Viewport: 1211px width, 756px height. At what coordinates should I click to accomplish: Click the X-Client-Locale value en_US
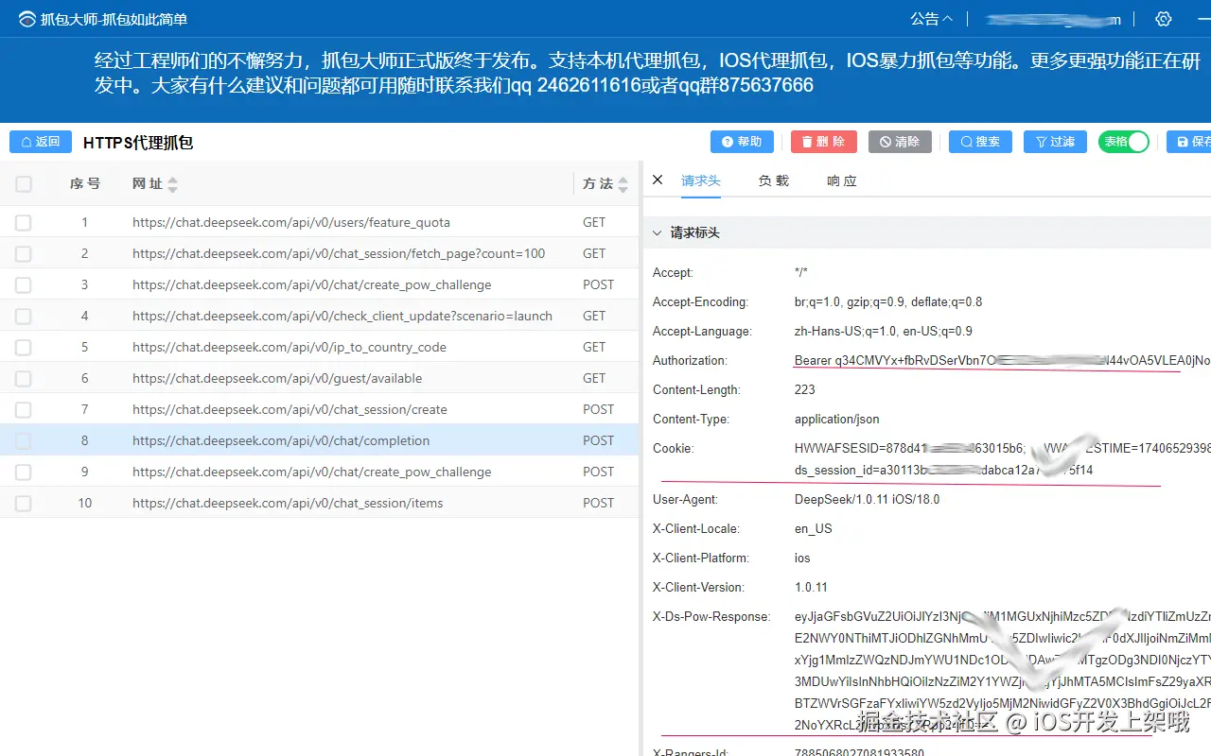pyautogui.click(x=814, y=529)
